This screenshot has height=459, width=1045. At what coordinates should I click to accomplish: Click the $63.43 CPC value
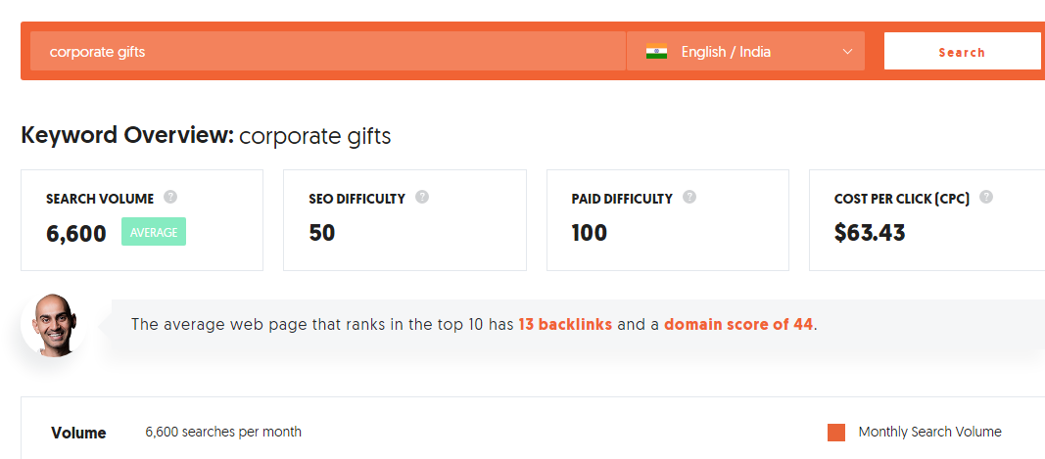pos(870,233)
